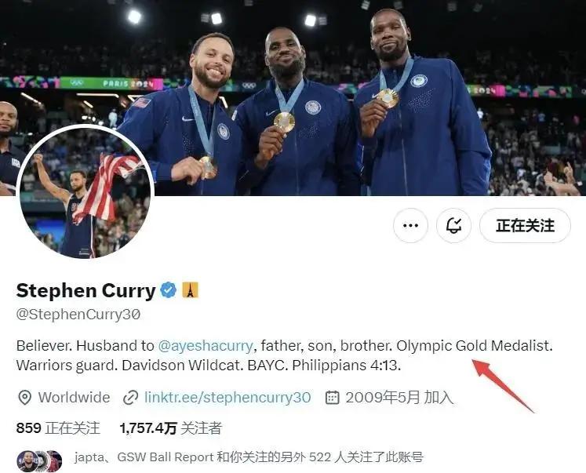Screen dimensions: 586x473
Task: Click the Stephen Curry display name
Action: (x=86, y=290)
